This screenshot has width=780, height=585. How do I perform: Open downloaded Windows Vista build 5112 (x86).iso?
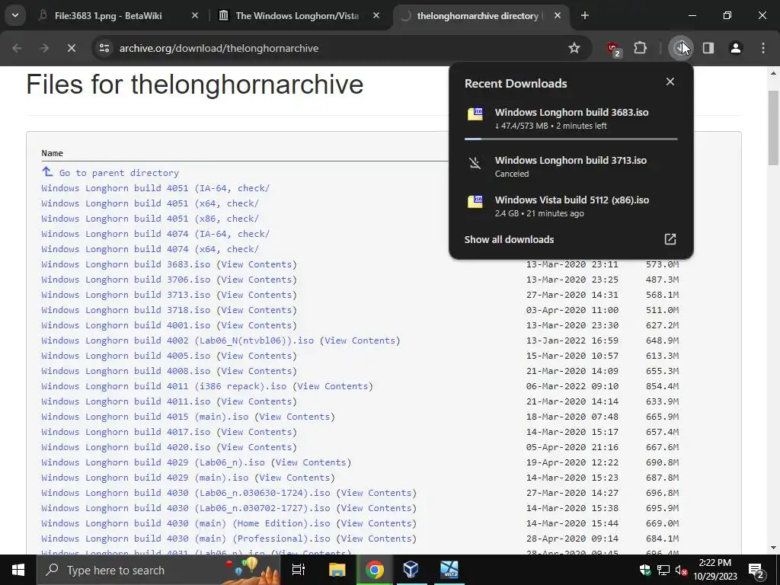[571, 206]
